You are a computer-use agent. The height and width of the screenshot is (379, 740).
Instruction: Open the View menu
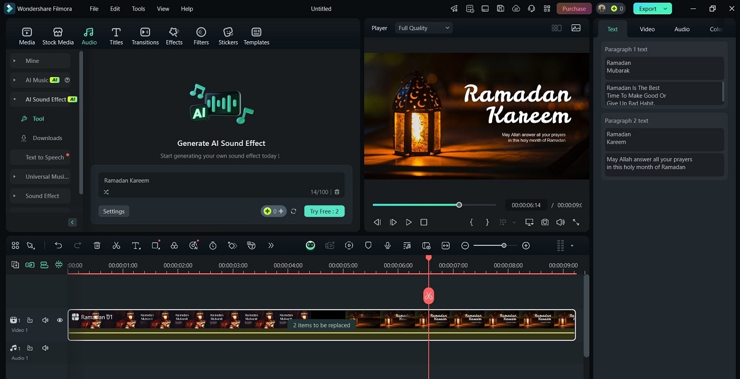[x=163, y=9]
